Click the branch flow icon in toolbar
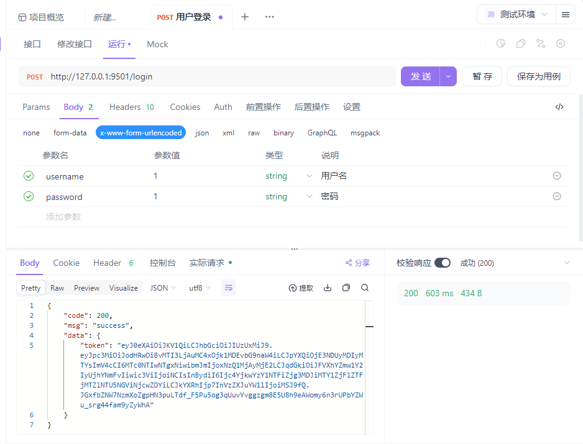The height and width of the screenshot is (444, 583). click(541, 44)
